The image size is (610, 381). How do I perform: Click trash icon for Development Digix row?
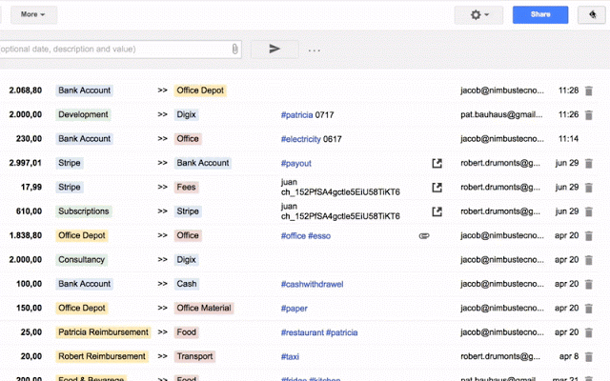(x=588, y=114)
